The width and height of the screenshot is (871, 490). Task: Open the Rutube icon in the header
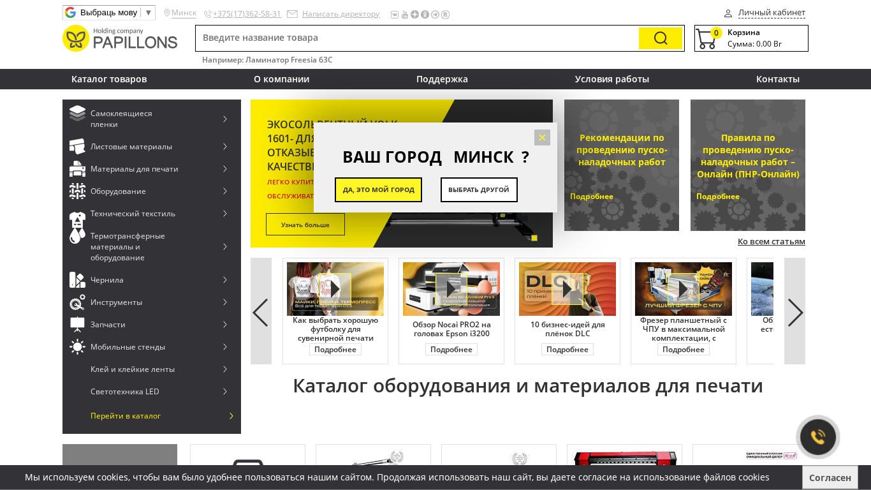446,15
